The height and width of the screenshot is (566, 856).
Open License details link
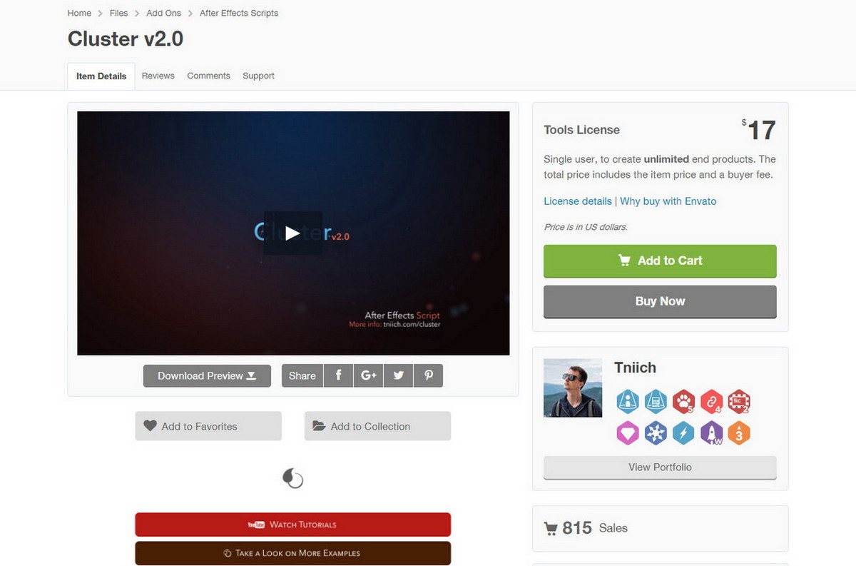[578, 201]
